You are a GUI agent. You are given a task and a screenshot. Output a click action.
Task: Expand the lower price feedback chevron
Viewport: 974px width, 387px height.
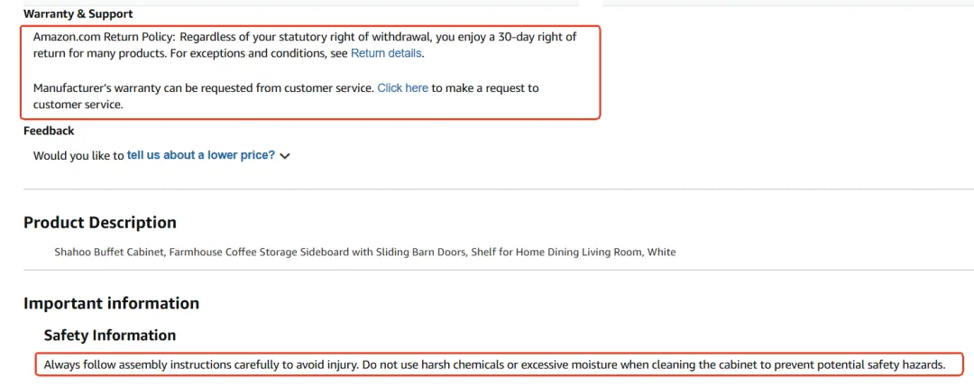point(285,156)
